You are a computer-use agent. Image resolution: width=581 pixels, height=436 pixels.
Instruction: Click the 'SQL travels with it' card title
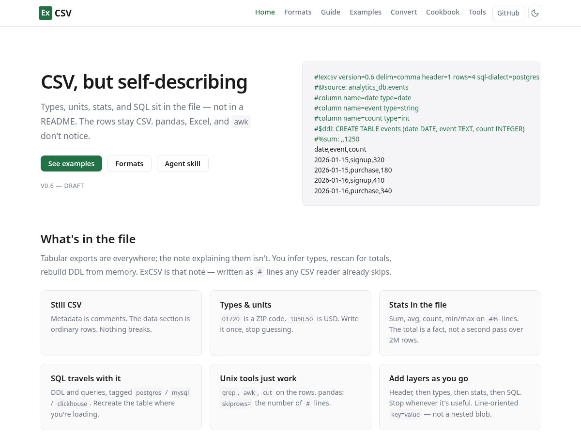click(86, 378)
